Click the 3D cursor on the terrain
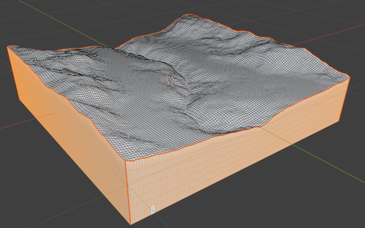Viewport: 365px width, 228px height. [170, 80]
